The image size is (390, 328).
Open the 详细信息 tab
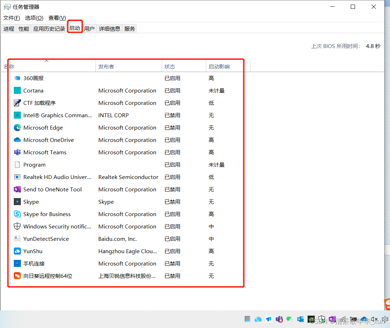tap(110, 29)
